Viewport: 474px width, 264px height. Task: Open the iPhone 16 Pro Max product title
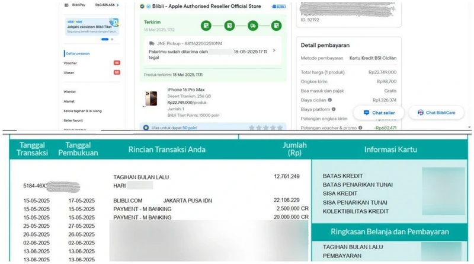(186, 90)
